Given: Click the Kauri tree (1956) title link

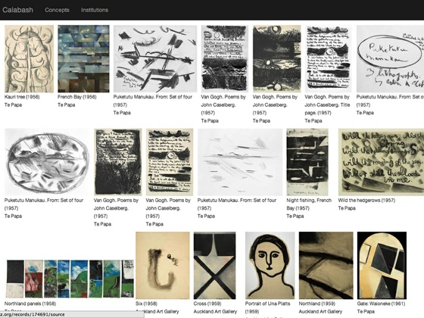Looking at the screenshot, I should tap(22, 97).
